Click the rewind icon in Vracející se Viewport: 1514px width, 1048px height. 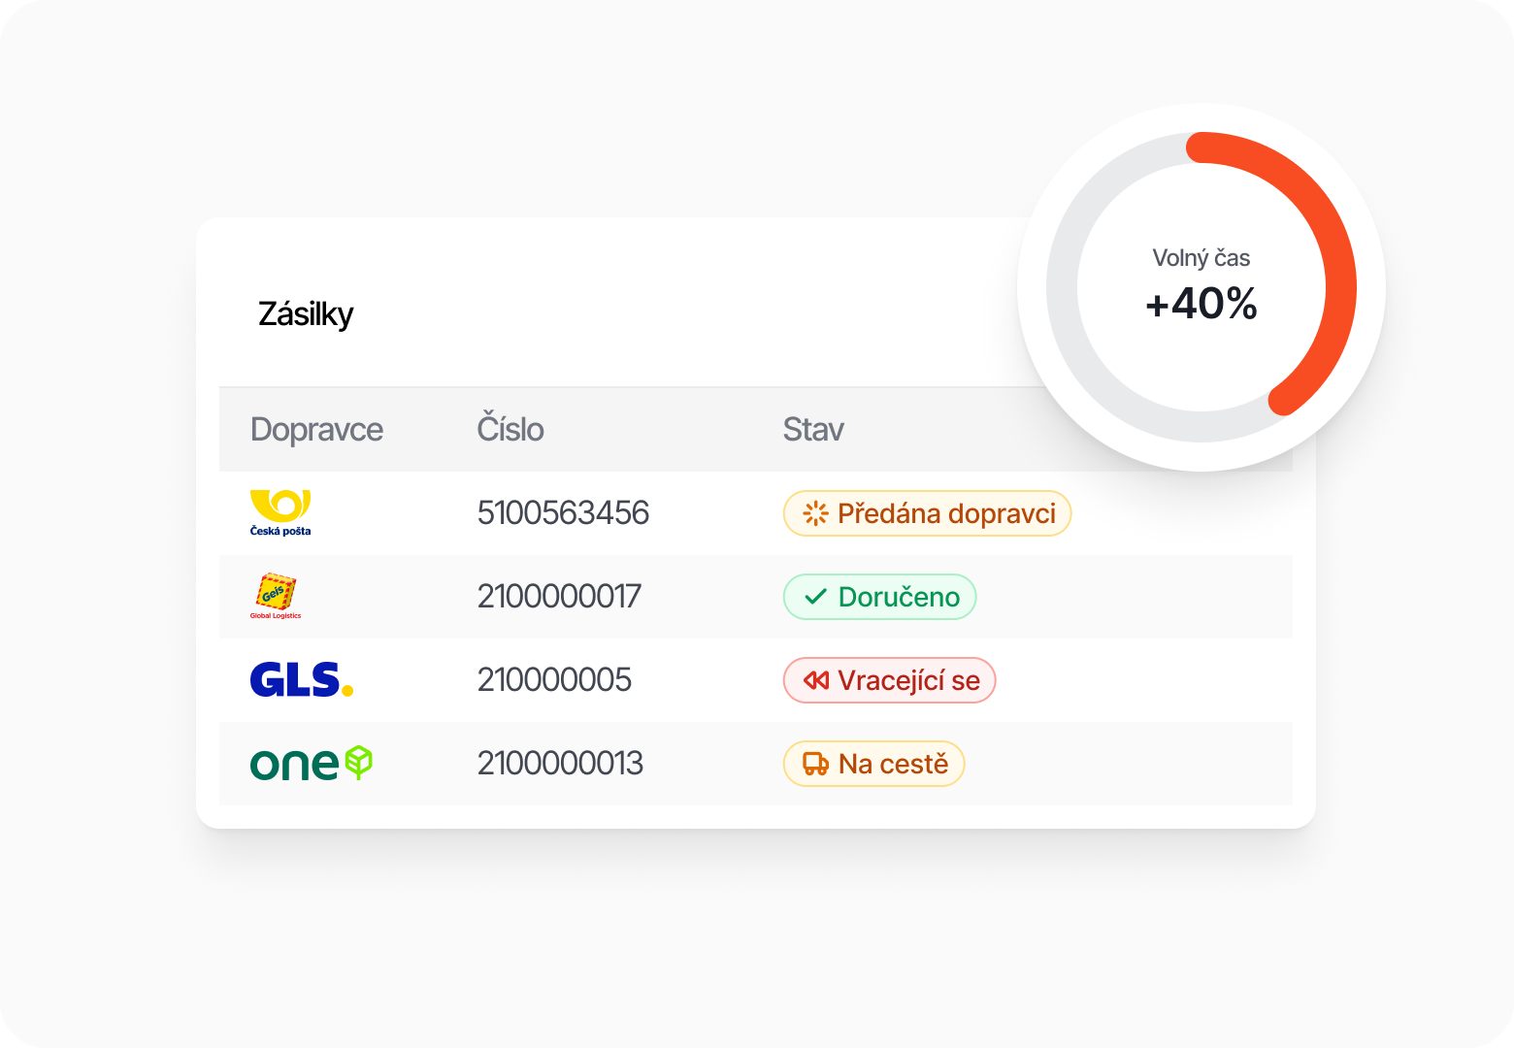coord(815,680)
